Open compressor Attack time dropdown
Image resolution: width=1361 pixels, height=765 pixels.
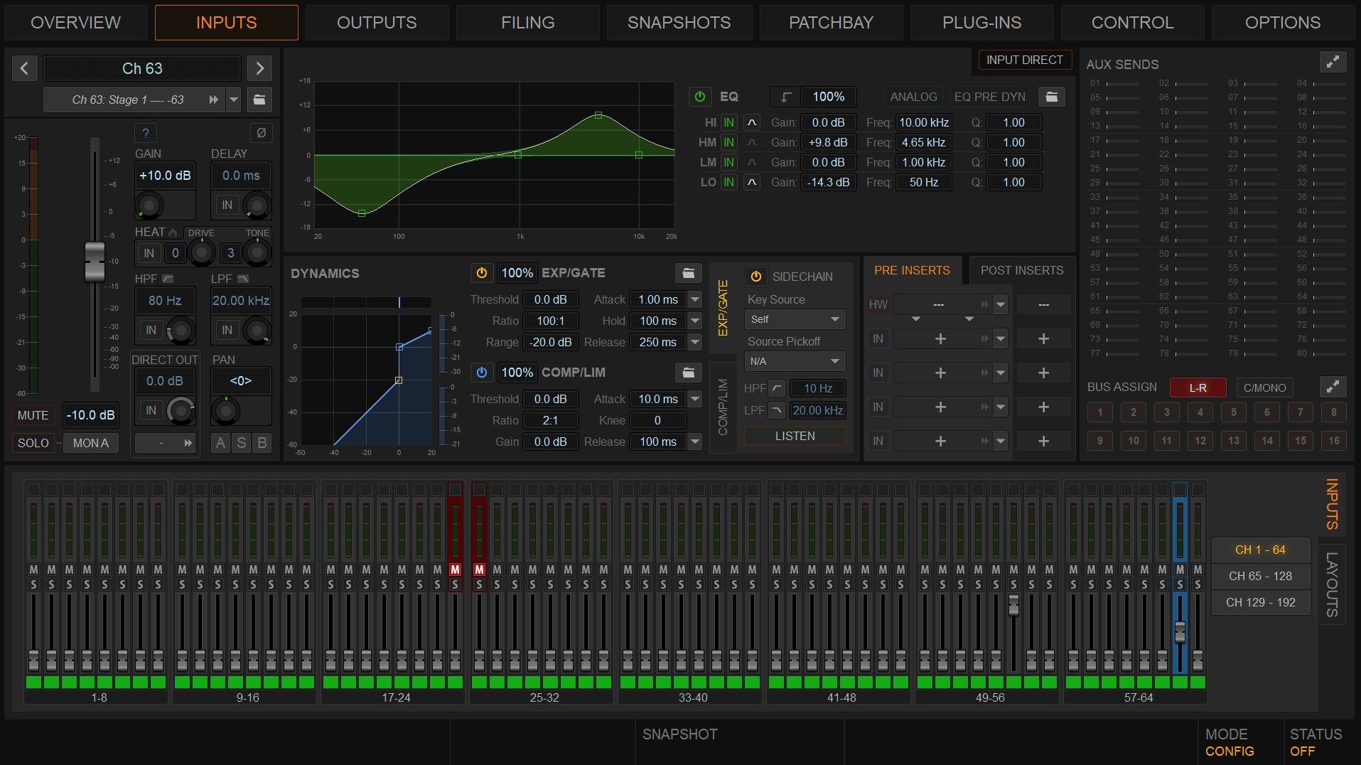click(x=695, y=400)
